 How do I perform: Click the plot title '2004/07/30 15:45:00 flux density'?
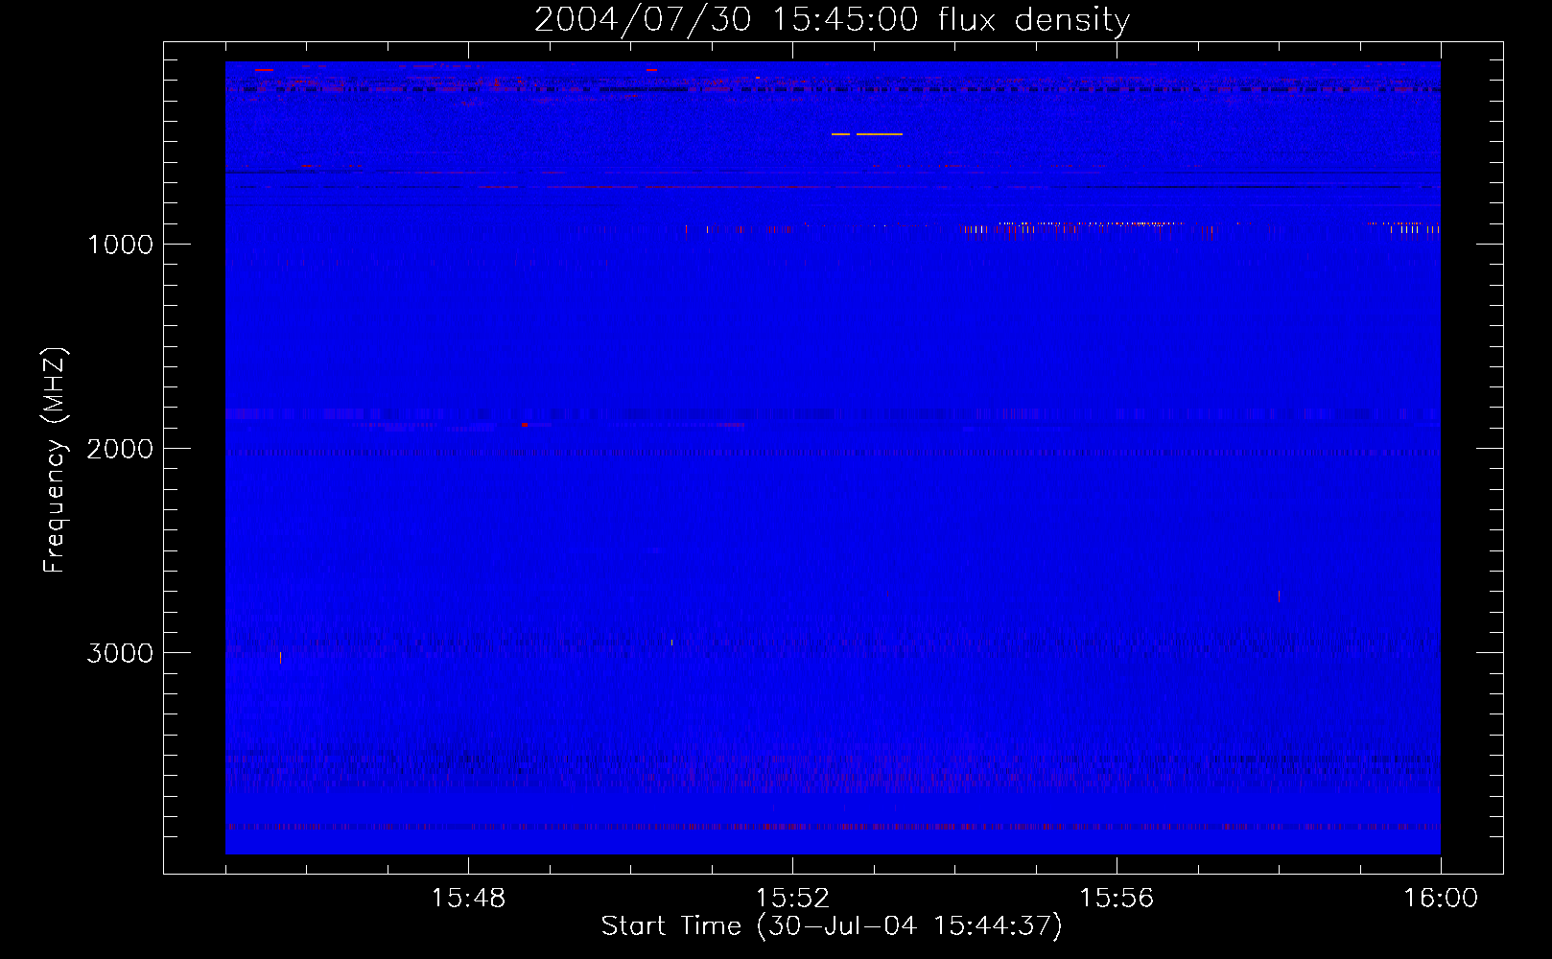pos(832,19)
